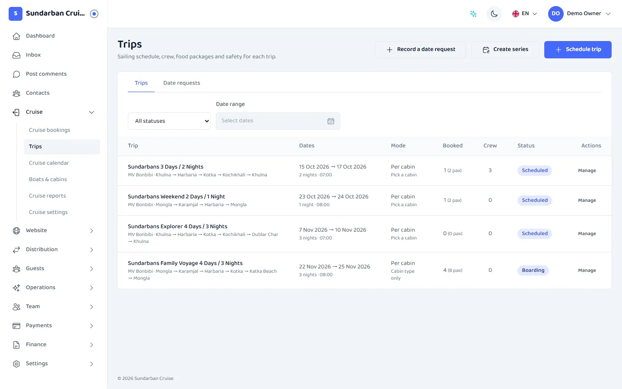The width and height of the screenshot is (622, 389).
Task: Expand the Distribution section chevron
Action: coord(92,250)
